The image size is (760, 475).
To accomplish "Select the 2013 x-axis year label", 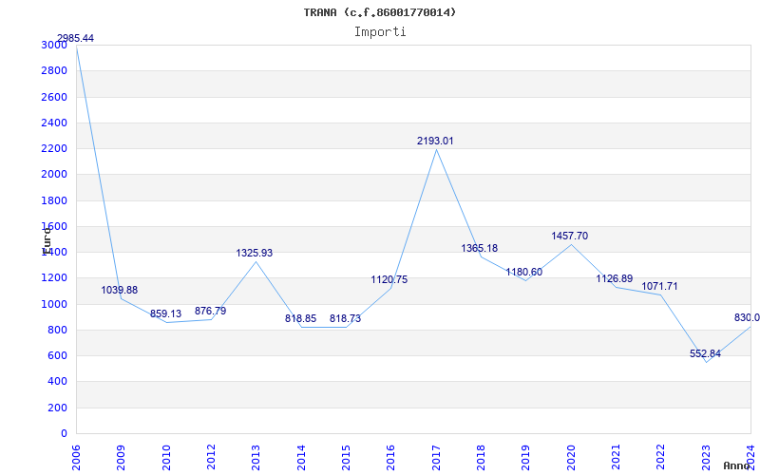I will [256, 457].
